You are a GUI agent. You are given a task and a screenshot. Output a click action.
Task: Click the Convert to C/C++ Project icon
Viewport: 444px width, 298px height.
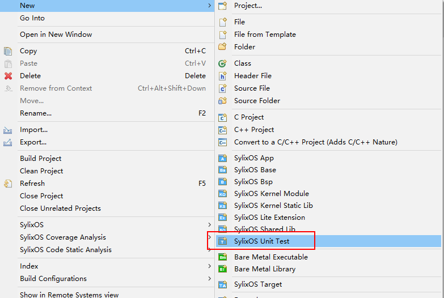222,142
